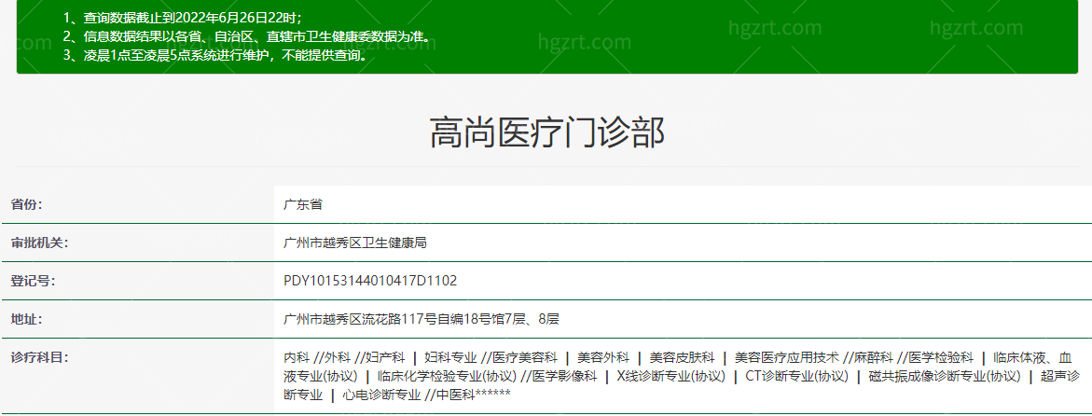Screen dimensions: 1092x416
Task: Click 美容外科 in the 诊疗科目 list
Action: coord(603,357)
